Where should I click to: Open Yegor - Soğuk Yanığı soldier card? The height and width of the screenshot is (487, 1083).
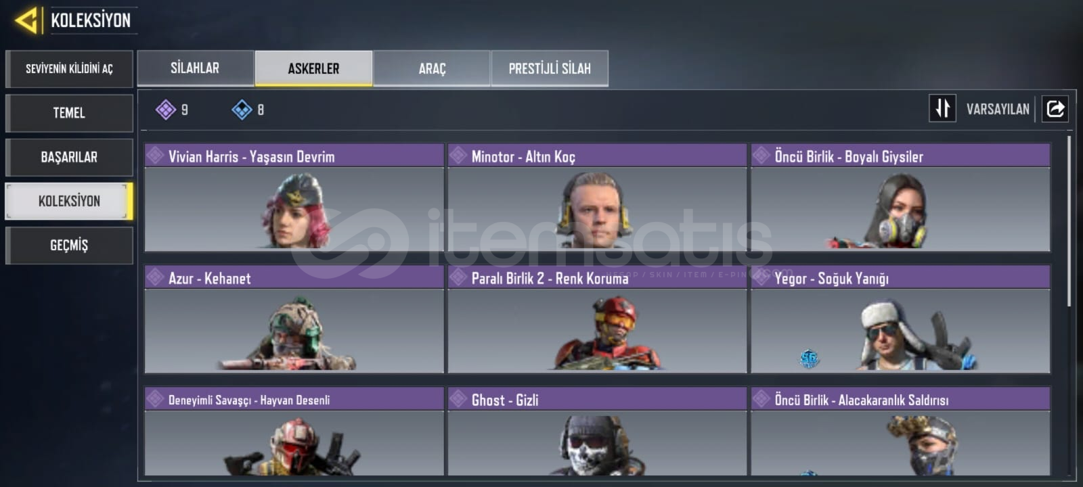point(900,319)
